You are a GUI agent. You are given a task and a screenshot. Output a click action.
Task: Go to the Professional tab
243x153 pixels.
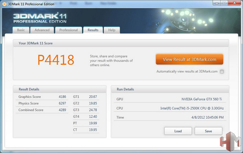pos(68,30)
